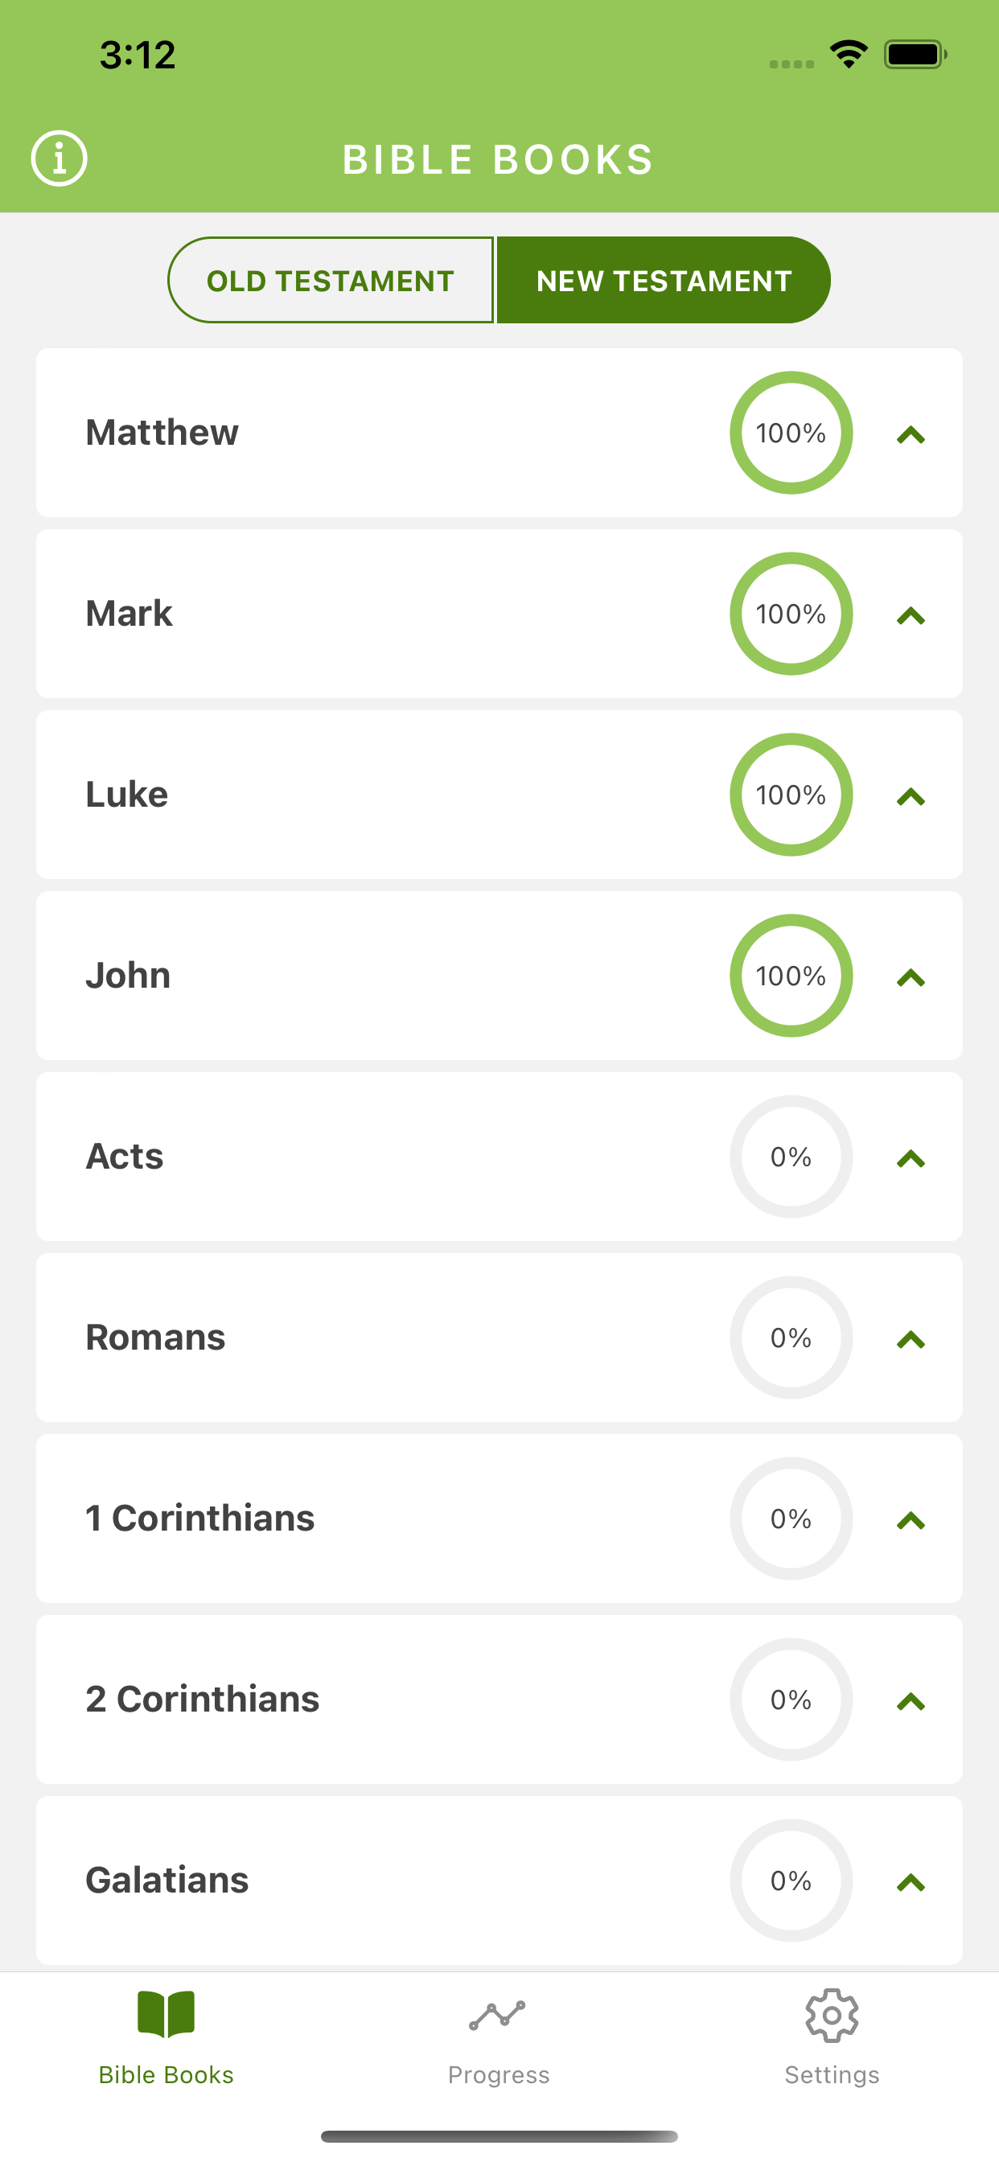Open the John book row
Image resolution: width=999 pixels, height=2162 pixels.
[499, 976]
